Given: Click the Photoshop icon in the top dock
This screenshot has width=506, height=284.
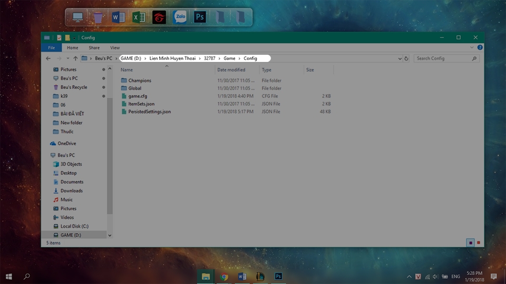Looking at the screenshot, I should point(200,17).
